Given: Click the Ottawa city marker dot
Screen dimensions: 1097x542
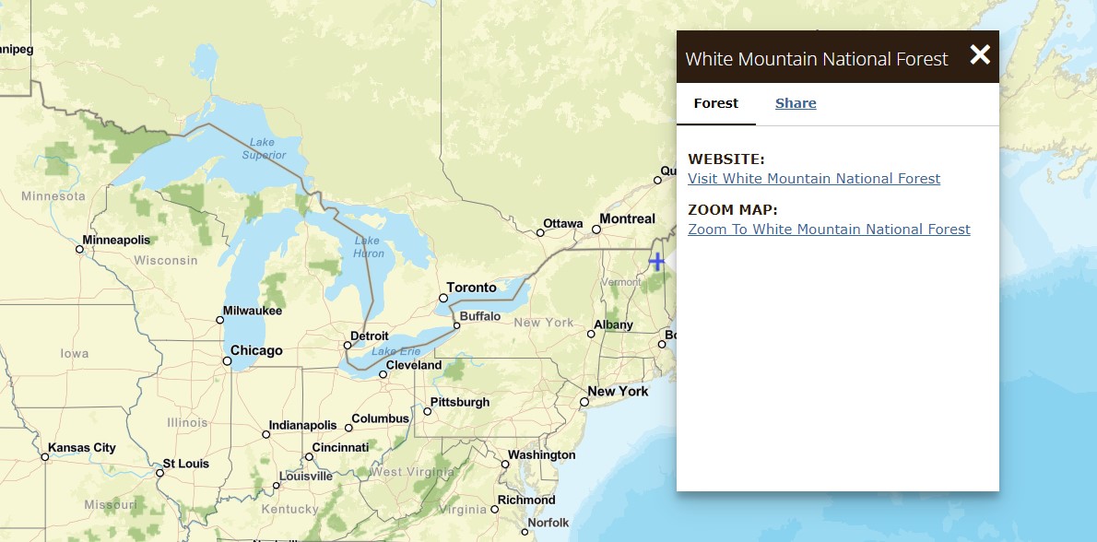Looking at the screenshot, I should click(x=540, y=232).
